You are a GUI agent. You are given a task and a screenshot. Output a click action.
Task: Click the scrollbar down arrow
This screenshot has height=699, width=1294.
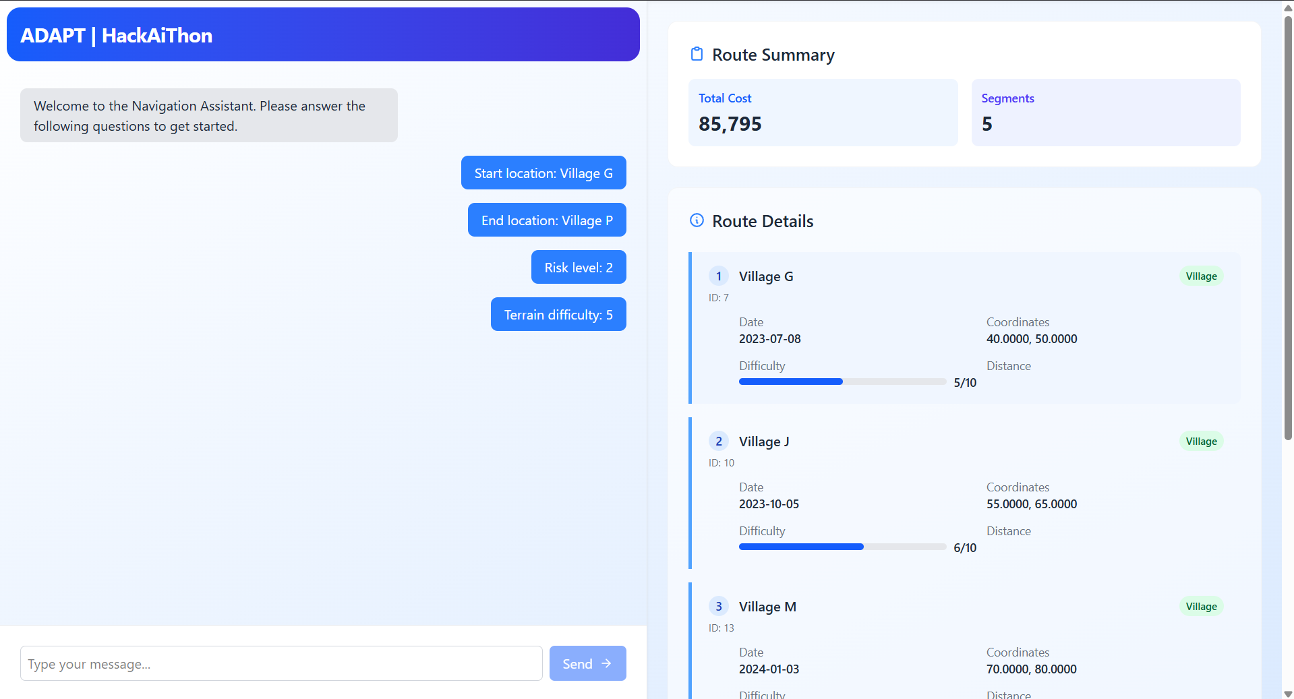point(1288,693)
